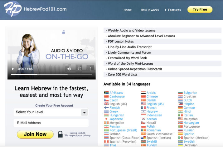
Task: Seek on the video progress bar
Action: (51, 74)
